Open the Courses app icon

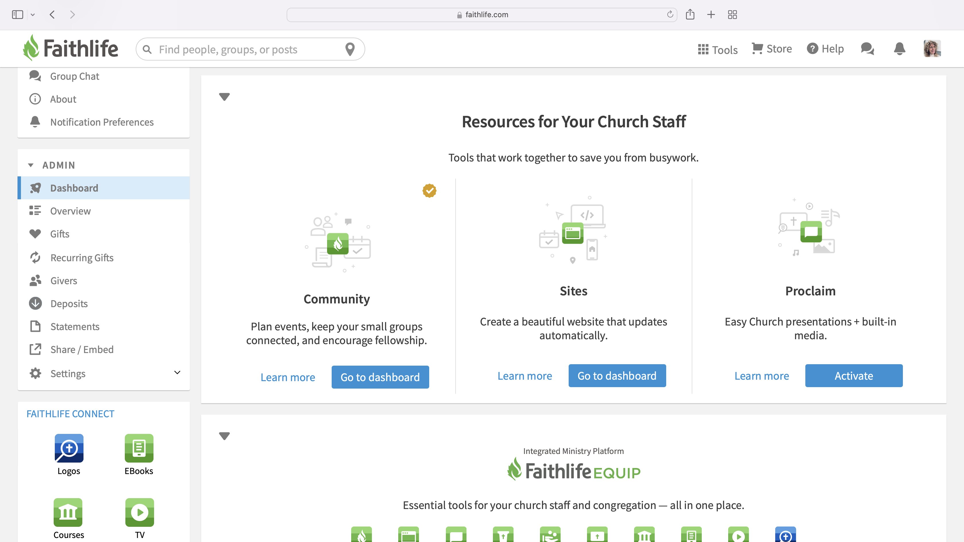coord(68,512)
